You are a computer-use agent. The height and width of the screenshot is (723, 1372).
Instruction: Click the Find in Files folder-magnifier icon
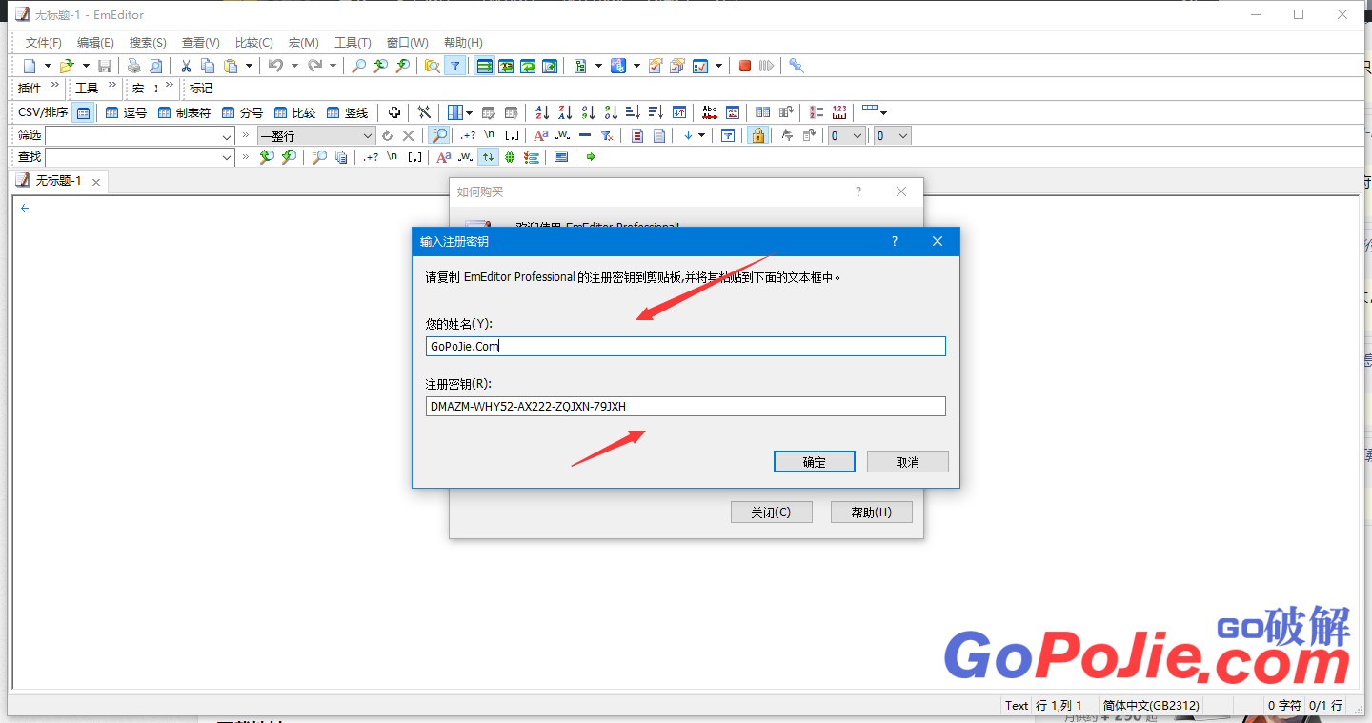point(432,66)
